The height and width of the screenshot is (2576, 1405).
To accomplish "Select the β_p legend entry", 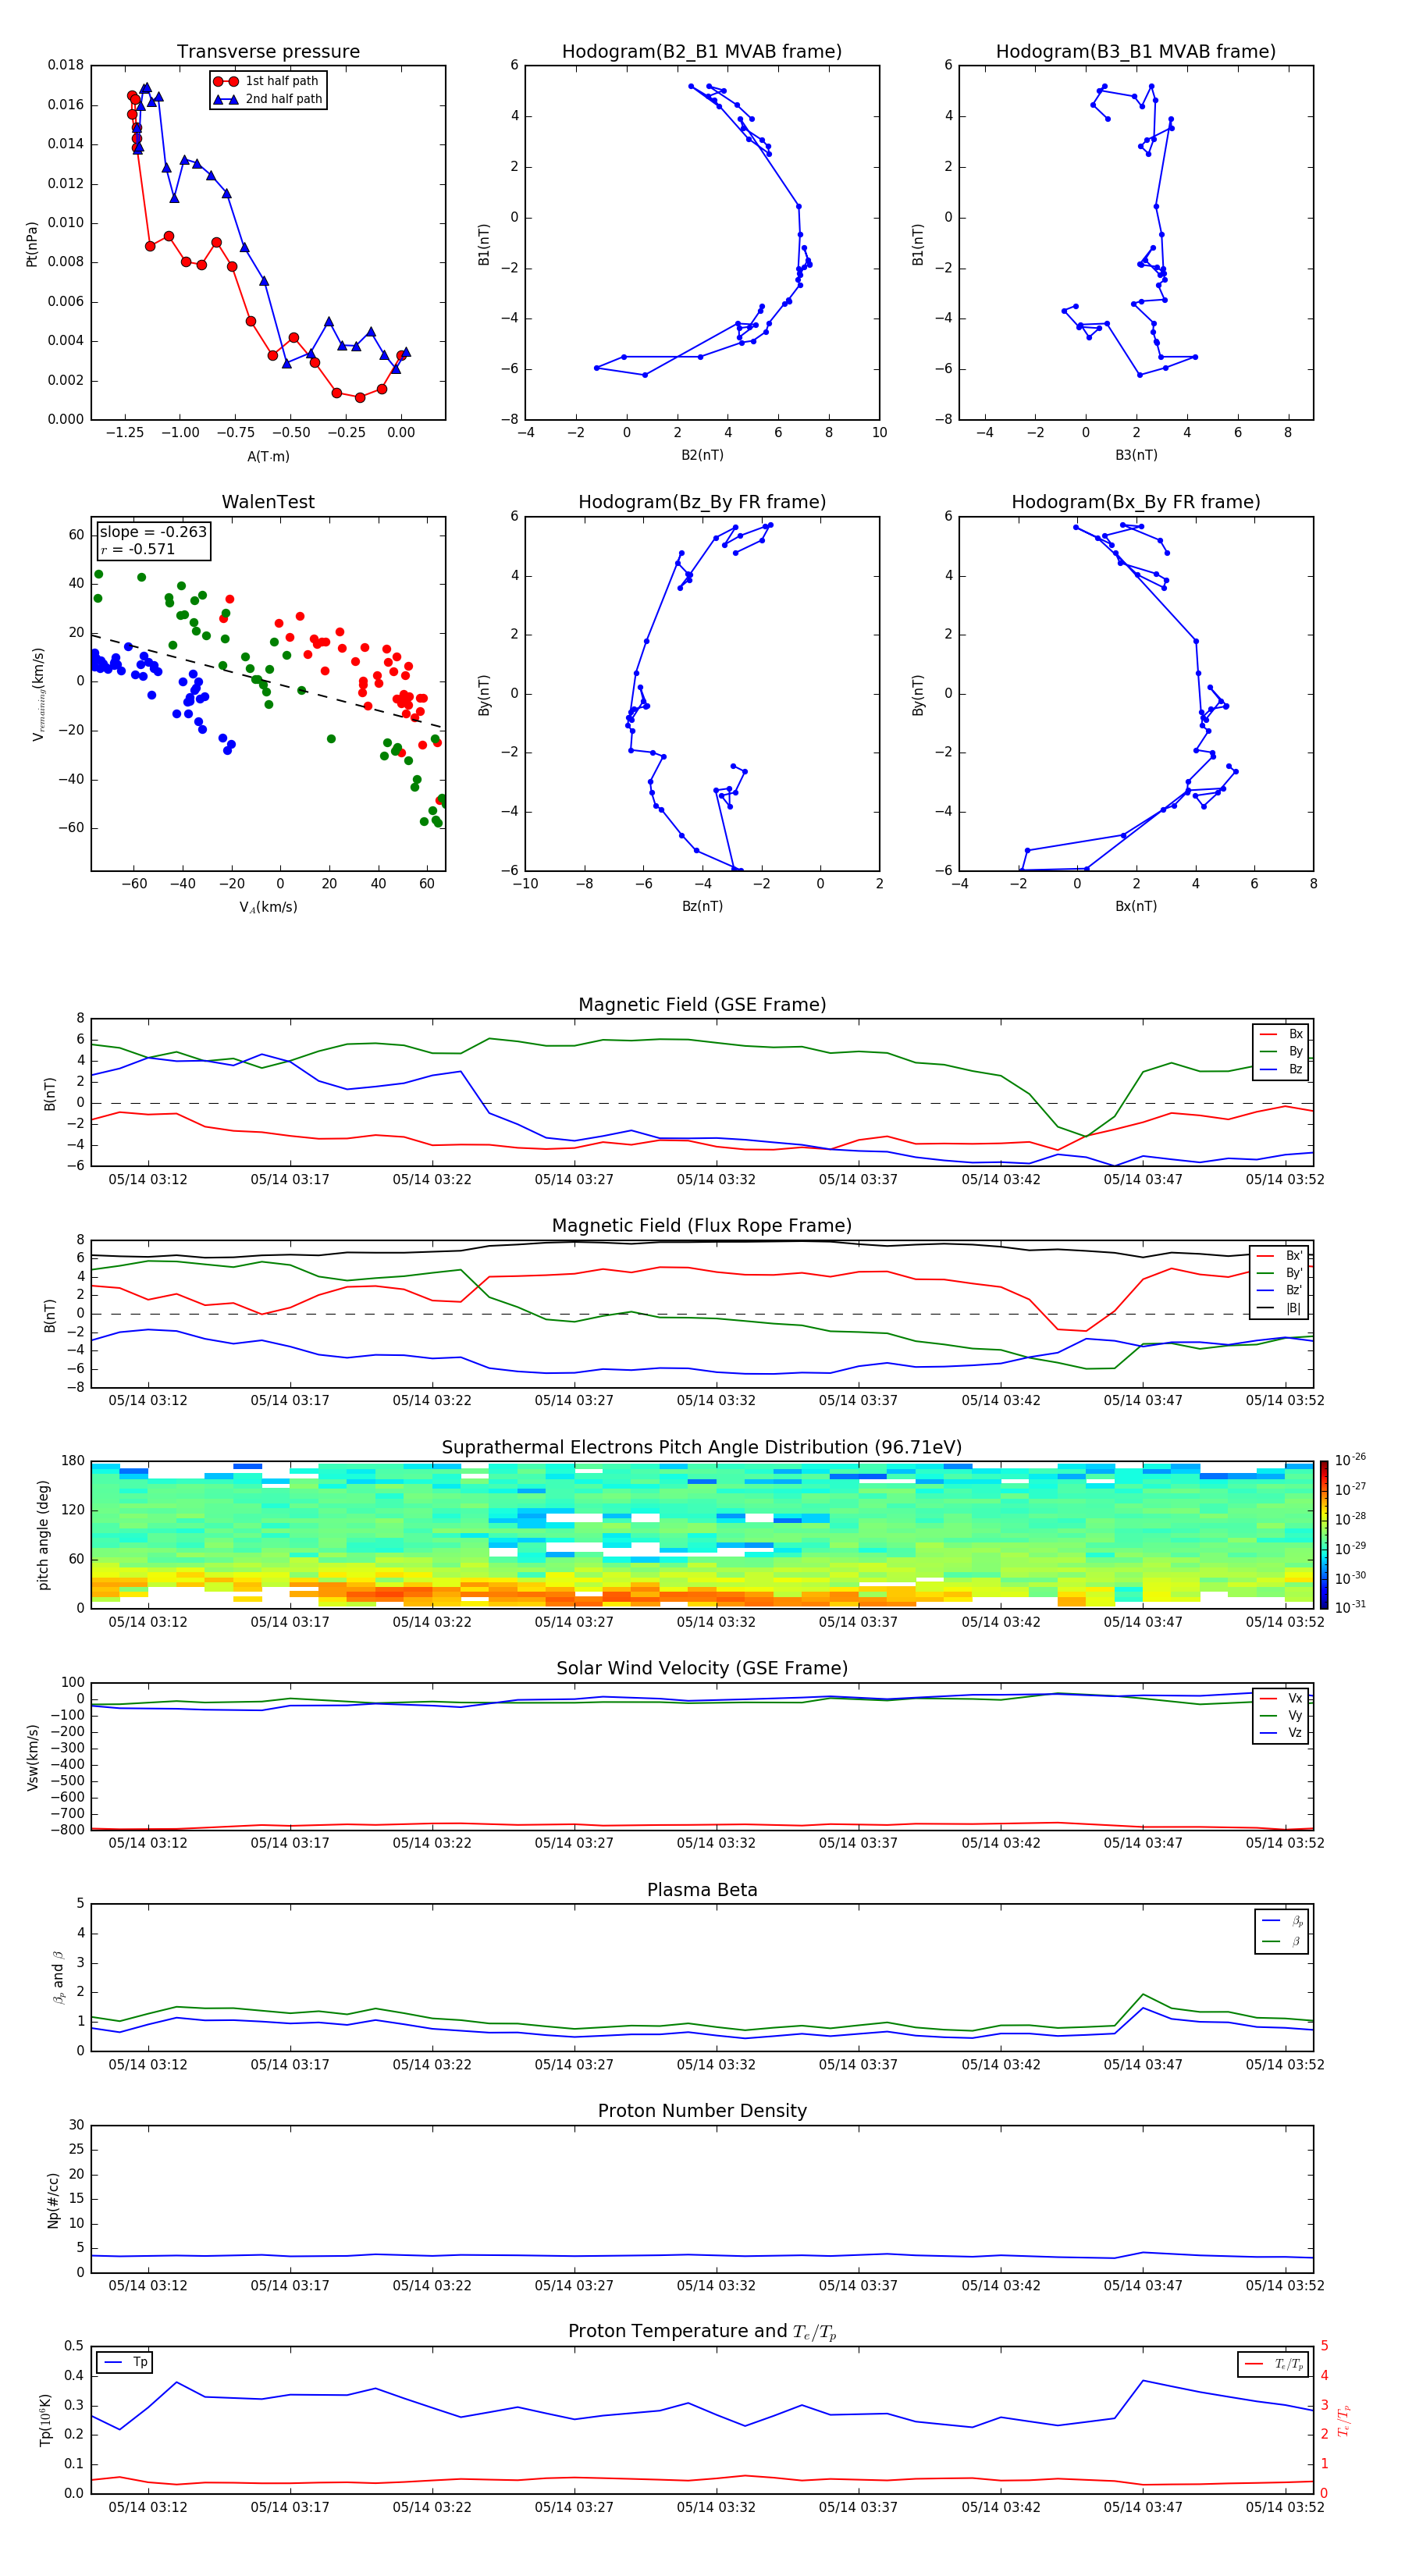I will click(x=1282, y=1921).
